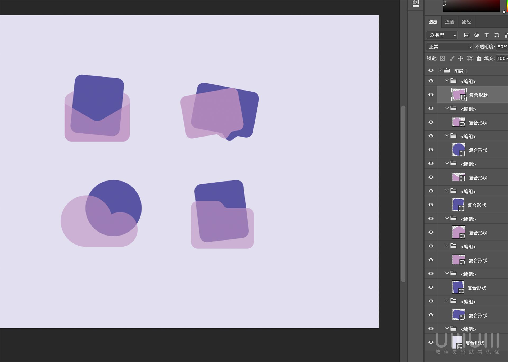Open the 正常 blend mode dropdown
Screen dimensions: 508x362
tap(450, 47)
